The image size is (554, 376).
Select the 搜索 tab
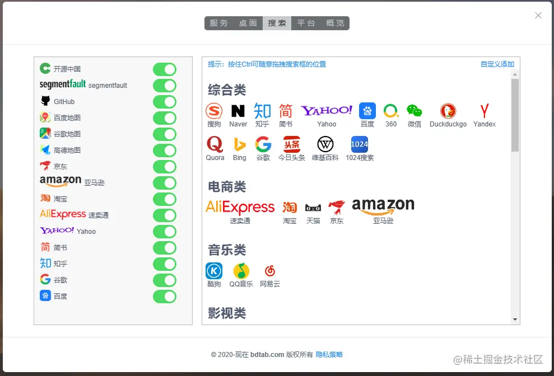coord(277,23)
